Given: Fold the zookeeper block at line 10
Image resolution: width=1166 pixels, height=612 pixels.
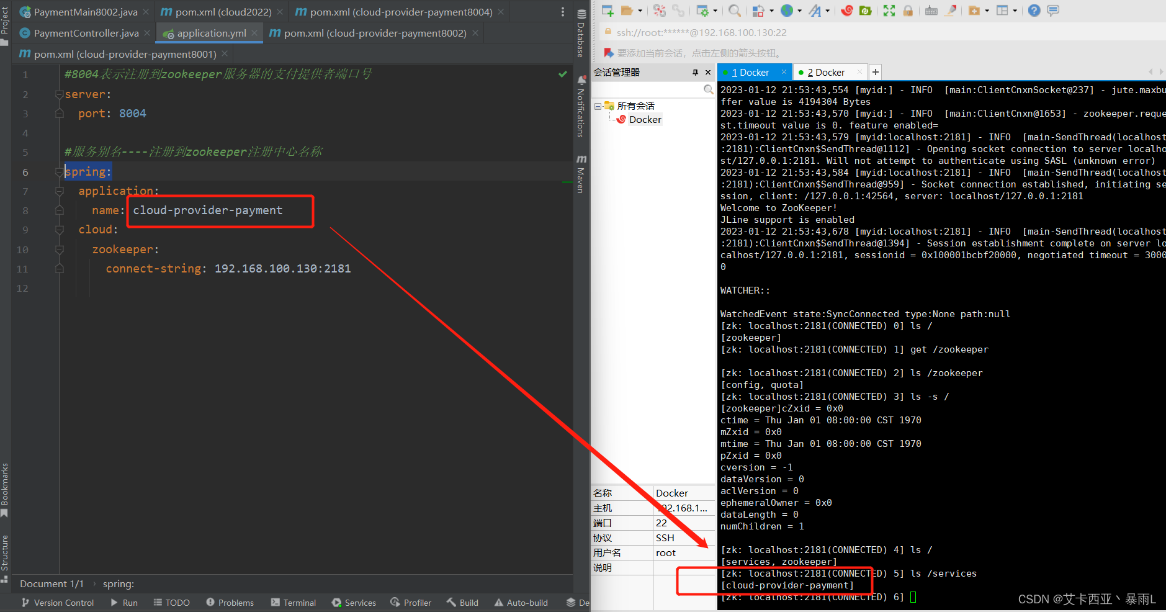Looking at the screenshot, I should [x=60, y=250].
